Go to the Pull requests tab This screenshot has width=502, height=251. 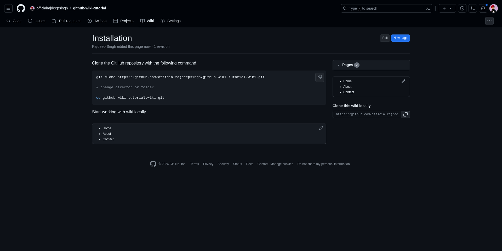[66, 21]
